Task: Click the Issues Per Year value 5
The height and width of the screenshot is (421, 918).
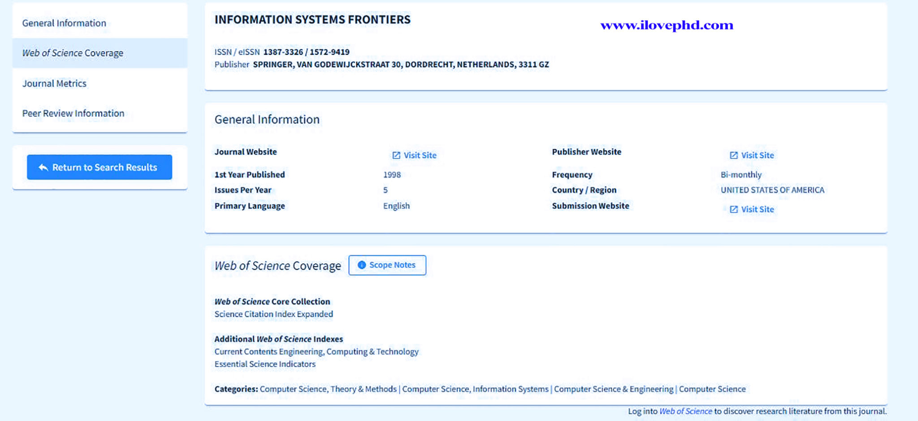Action: pyautogui.click(x=385, y=190)
